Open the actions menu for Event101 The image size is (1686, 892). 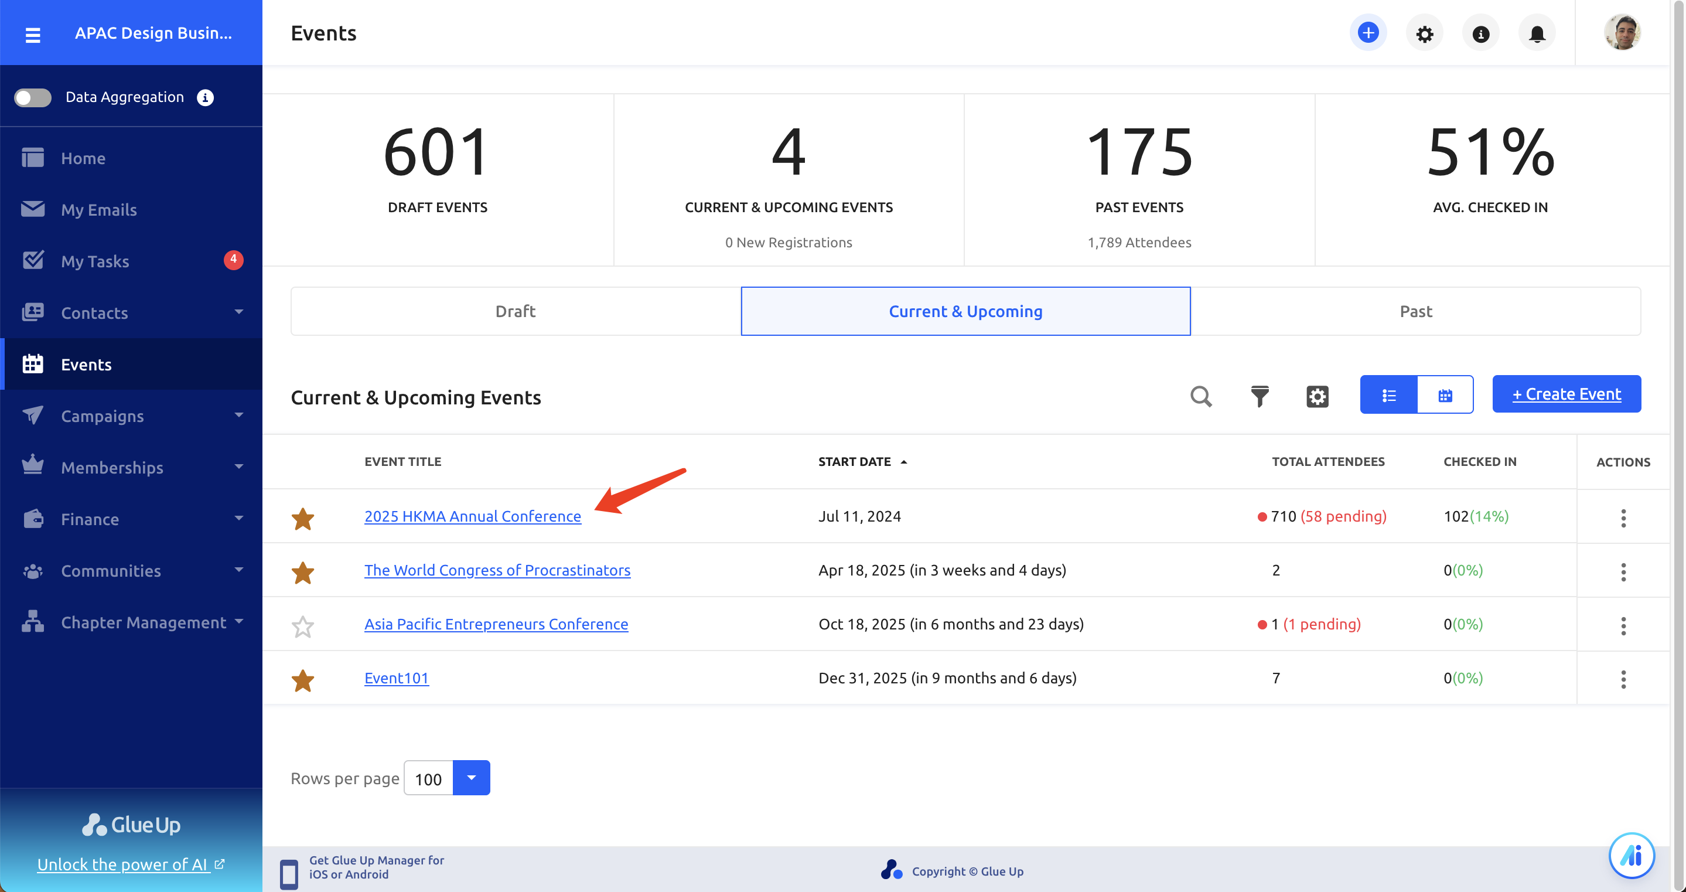coord(1623,679)
